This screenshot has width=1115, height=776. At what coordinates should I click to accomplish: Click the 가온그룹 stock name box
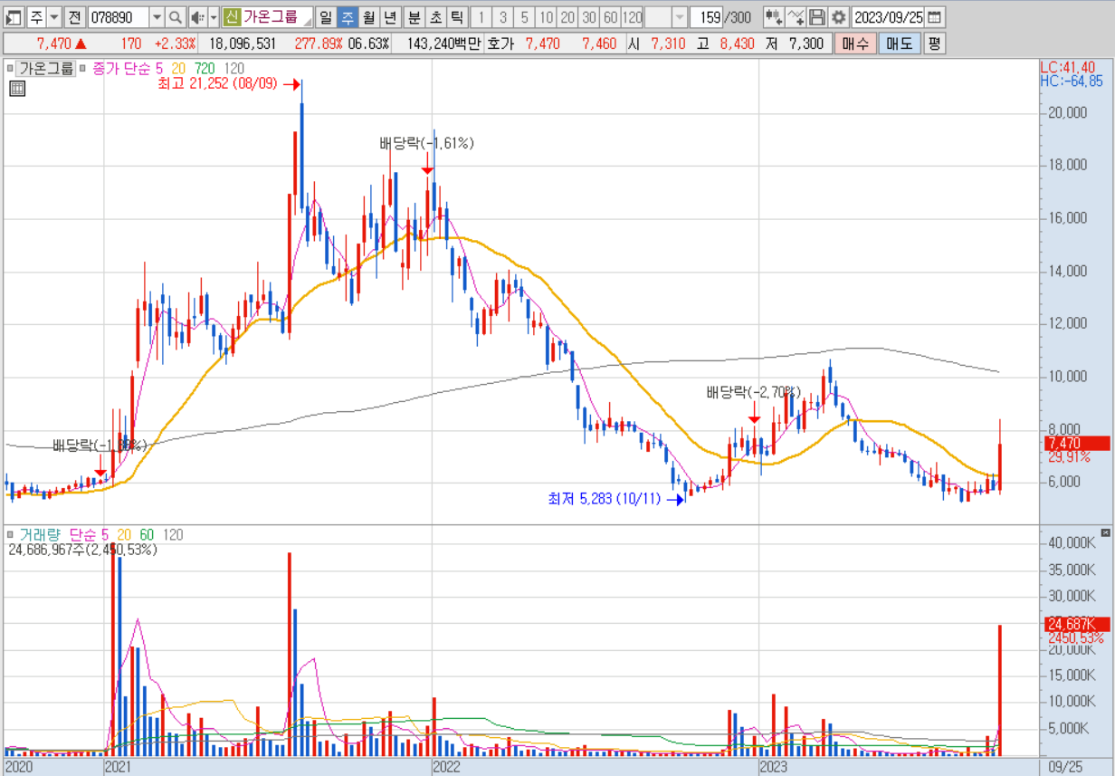pos(277,17)
